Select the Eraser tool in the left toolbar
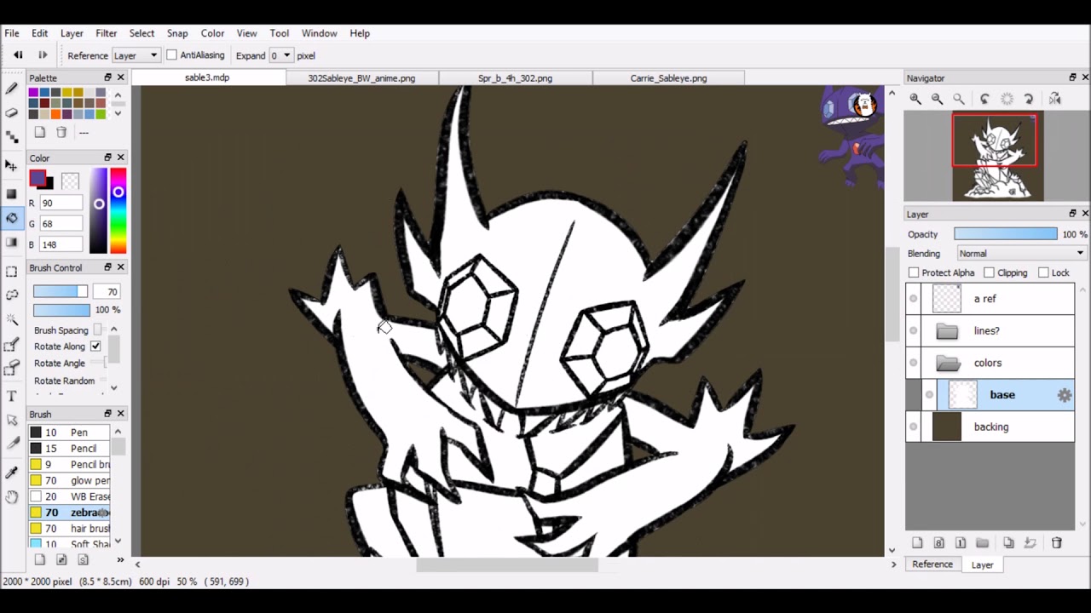Viewport: 1091px width, 613px height. point(12,112)
